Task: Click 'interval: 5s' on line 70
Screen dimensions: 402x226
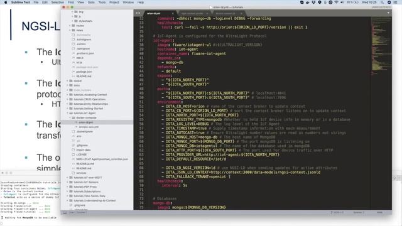Action: click(175, 185)
